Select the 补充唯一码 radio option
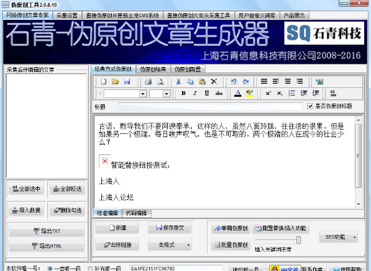 coord(90,269)
